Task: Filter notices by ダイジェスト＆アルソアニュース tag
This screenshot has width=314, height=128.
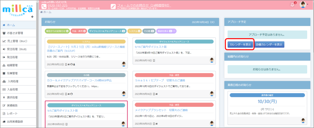Action: click(106, 31)
